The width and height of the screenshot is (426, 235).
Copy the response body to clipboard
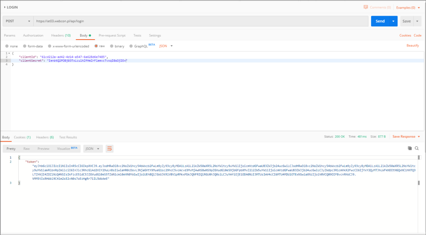[x=410, y=148]
